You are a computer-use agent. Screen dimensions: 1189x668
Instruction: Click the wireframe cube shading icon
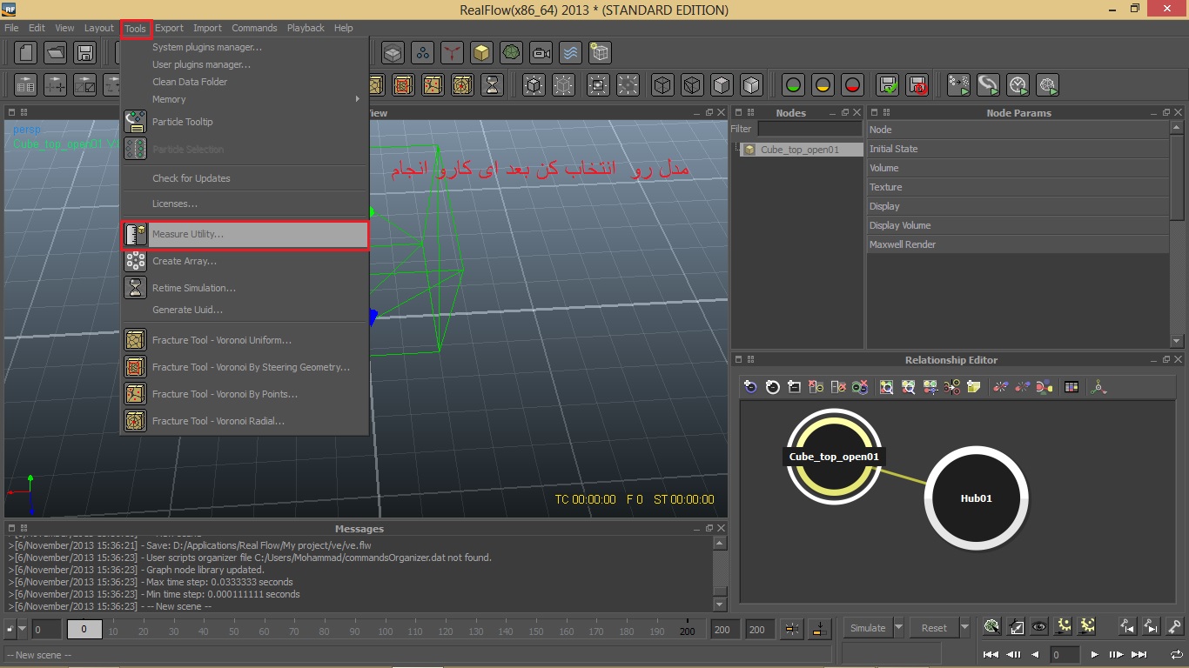click(x=662, y=85)
